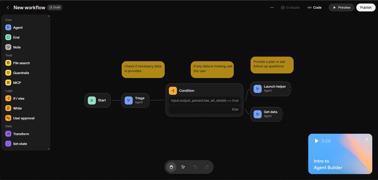The image size is (378, 180).
Task: Select the Note icon in sidebar
Action: (8, 47)
